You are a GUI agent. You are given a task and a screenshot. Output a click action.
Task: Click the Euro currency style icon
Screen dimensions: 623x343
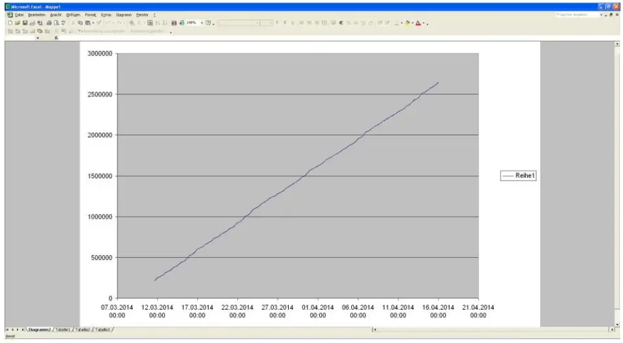pyautogui.click(x=341, y=23)
